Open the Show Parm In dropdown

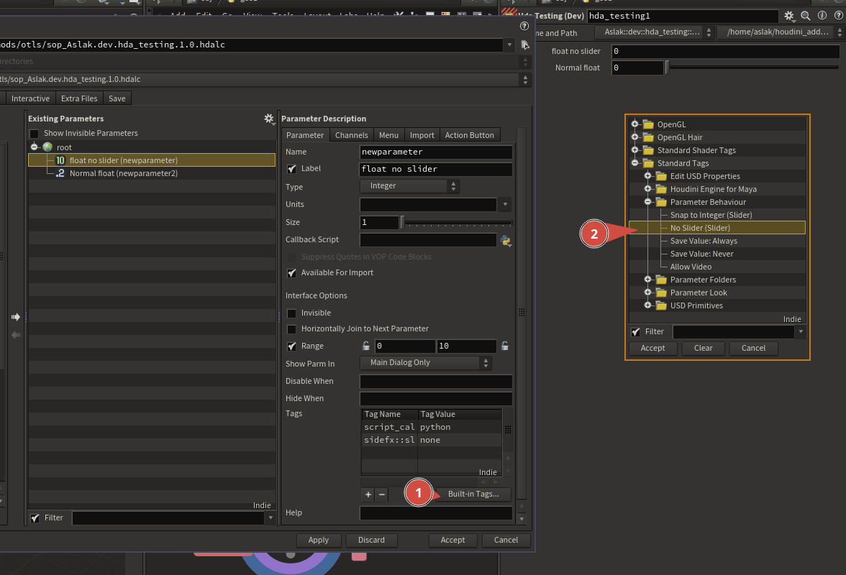click(x=426, y=363)
